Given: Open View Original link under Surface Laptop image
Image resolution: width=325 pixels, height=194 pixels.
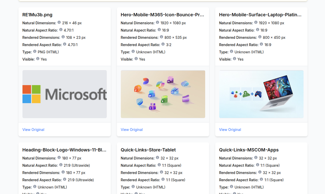Looking at the screenshot, I should 230,130.
